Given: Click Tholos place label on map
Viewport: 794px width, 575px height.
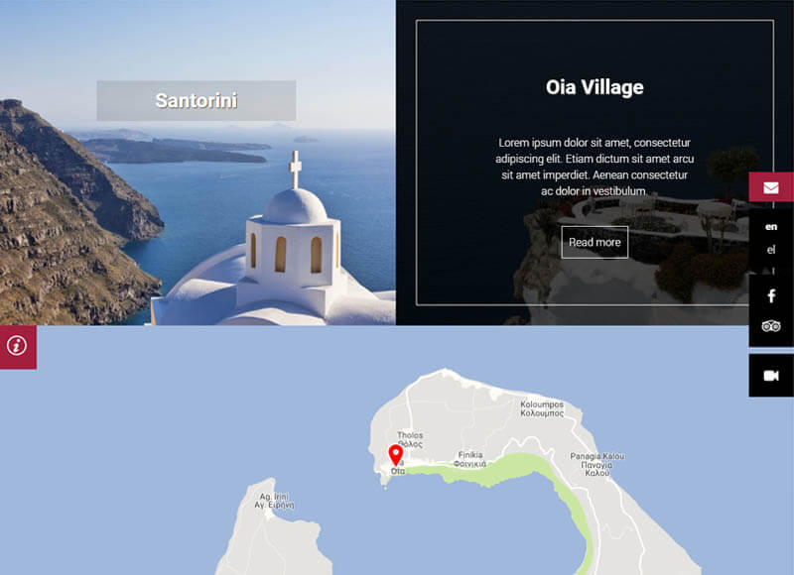Looking at the screenshot, I should [x=410, y=439].
